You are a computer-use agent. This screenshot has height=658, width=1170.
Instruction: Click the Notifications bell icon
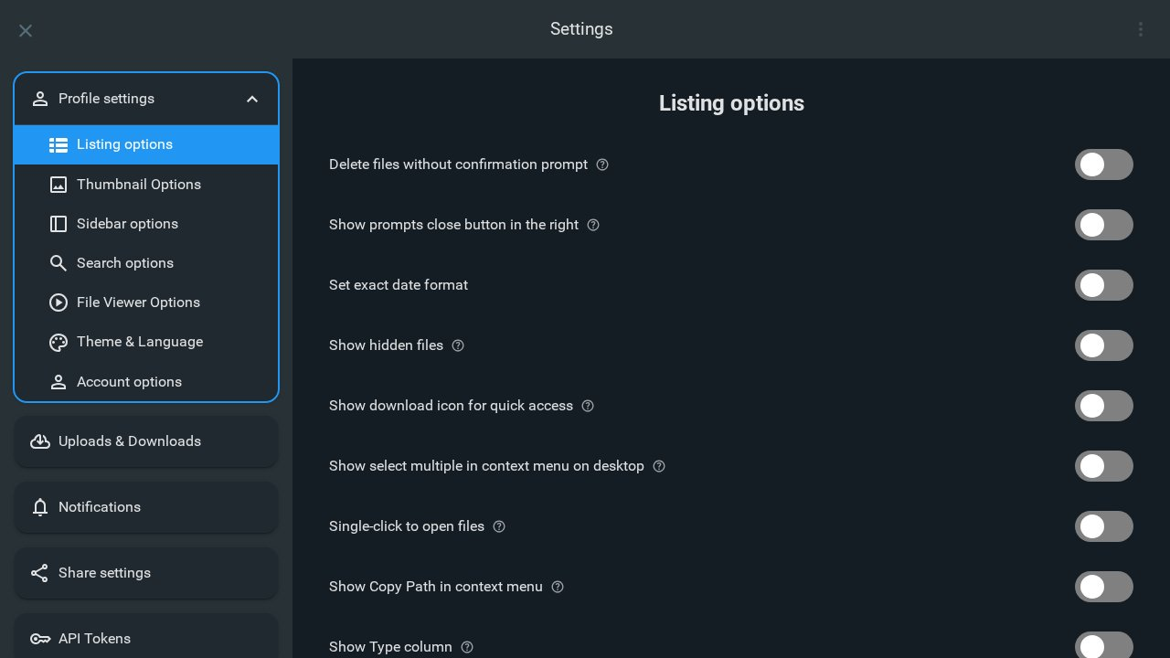click(40, 507)
